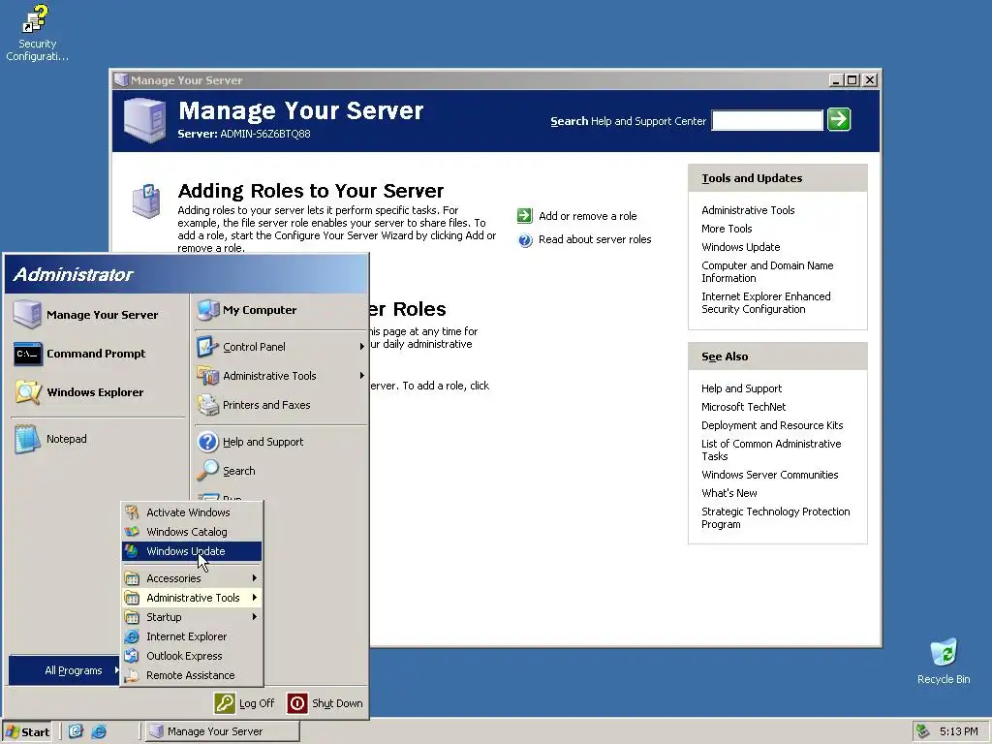Click the My Computer icon in Start menu
992x744 pixels.
click(208, 310)
